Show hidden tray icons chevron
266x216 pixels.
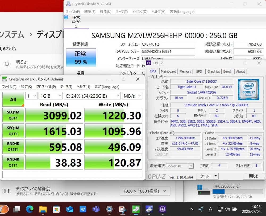pyautogui.click(x=191, y=209)
